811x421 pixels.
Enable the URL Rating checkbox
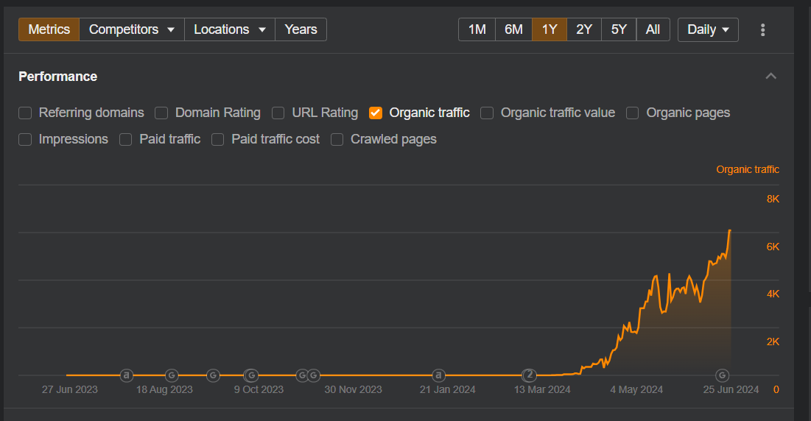pyautogui.click(x=278, y=113)
